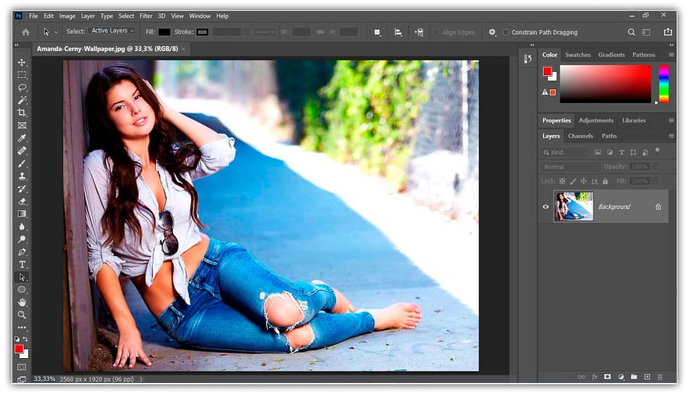Select the Gradient tool
This screenshot has height=395, width=689.
(22, 214)
